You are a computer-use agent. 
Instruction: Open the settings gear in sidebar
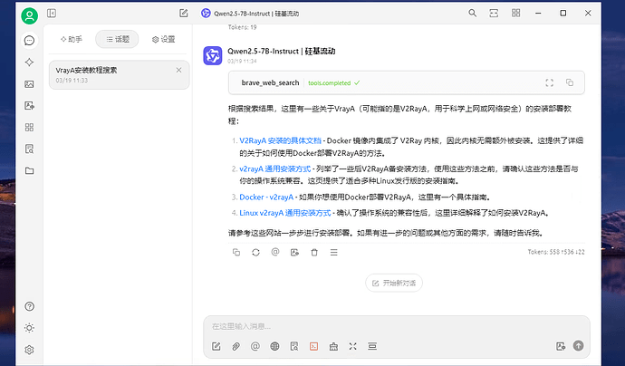(29, 350)
